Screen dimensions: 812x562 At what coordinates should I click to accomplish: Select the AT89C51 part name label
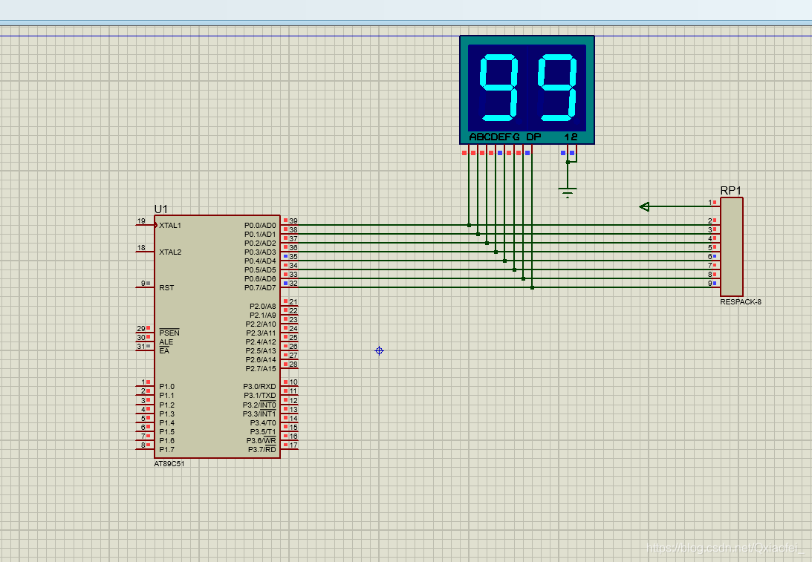pyautogui.click(x=169, y=464)
